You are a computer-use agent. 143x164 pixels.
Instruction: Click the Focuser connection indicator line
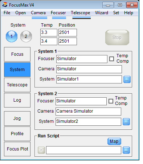(x=59, y=18)
